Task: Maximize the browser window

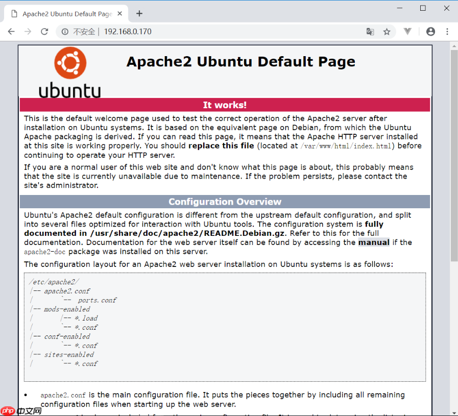Action: pos(423,8)
